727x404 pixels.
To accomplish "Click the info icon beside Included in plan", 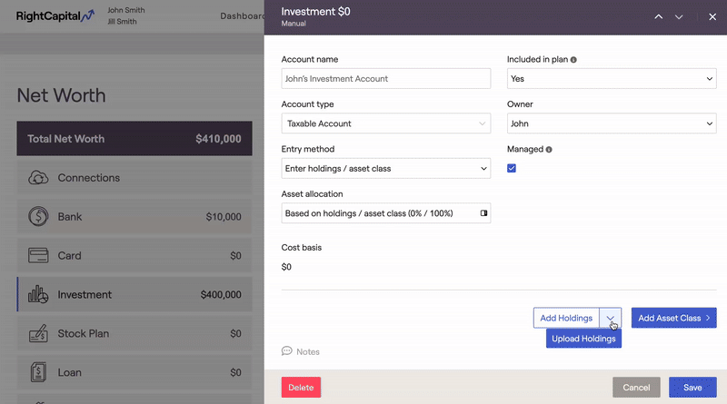I will tap(573, 60).
